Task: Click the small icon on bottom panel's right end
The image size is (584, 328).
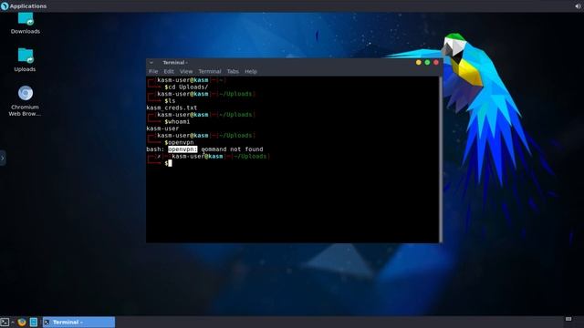Action: (568, 319)
